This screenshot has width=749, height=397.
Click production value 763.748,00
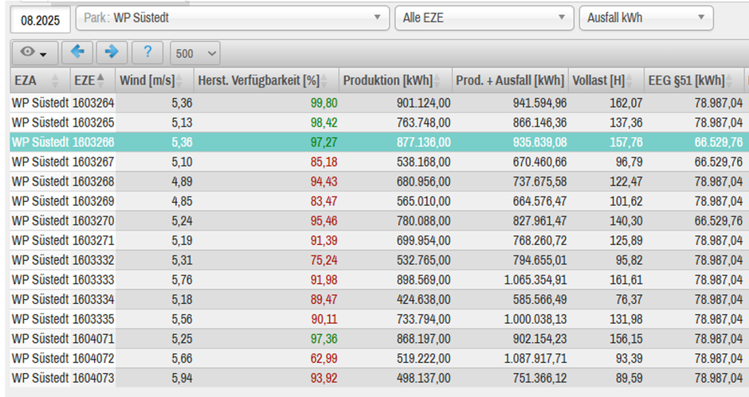pos(423,123)
